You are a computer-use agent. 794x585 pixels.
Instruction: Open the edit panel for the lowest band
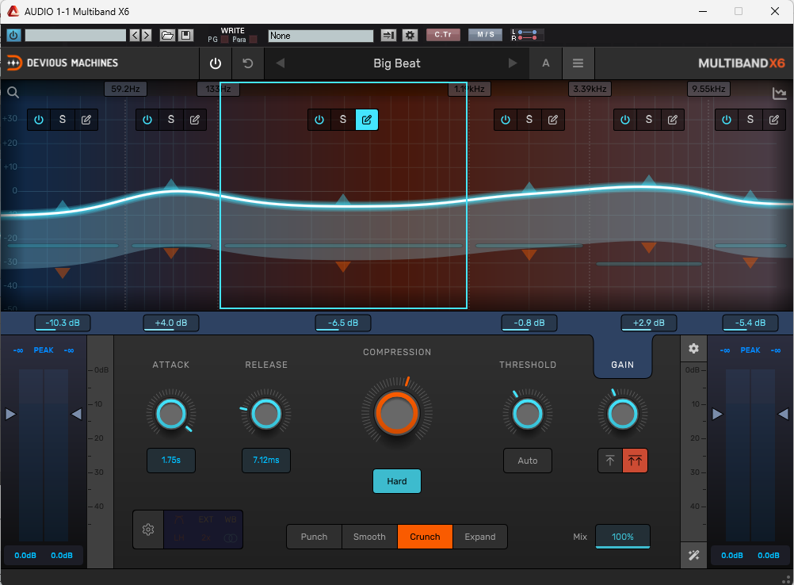tap(86, 120)
